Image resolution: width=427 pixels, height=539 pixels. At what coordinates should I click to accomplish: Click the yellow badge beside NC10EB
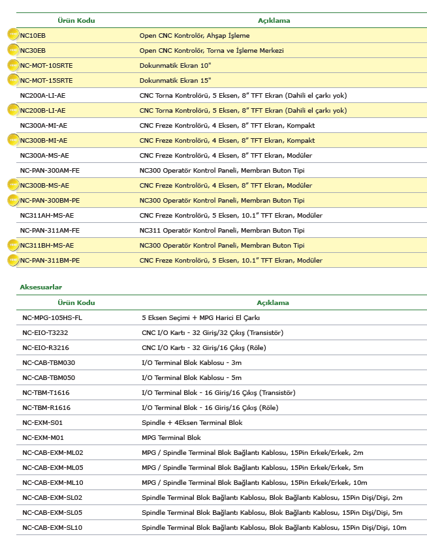coord(13,35)
